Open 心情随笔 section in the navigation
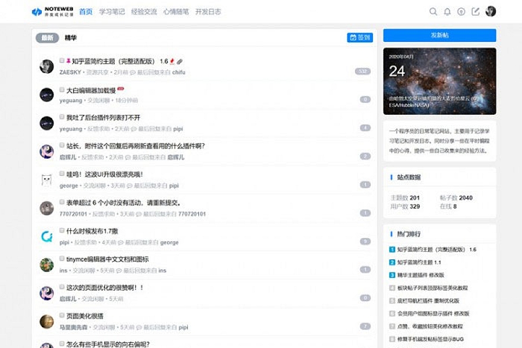522x348 pixels. 176,12
